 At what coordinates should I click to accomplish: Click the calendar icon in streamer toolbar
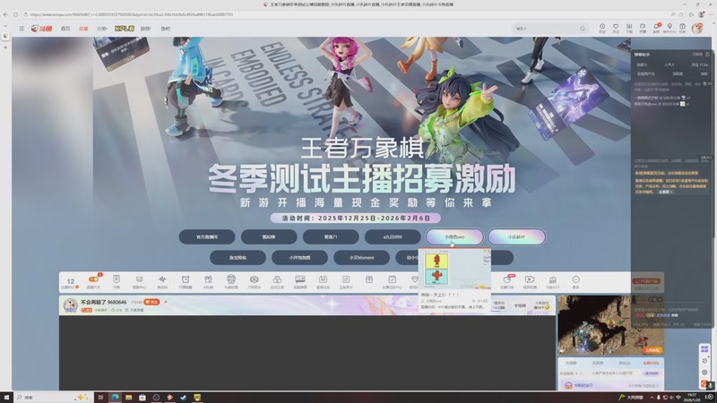[x=323, y=279]
